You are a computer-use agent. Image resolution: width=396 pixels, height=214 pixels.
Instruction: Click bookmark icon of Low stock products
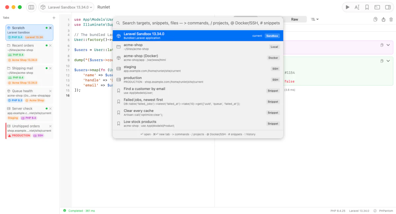click(x=118, y=123)
